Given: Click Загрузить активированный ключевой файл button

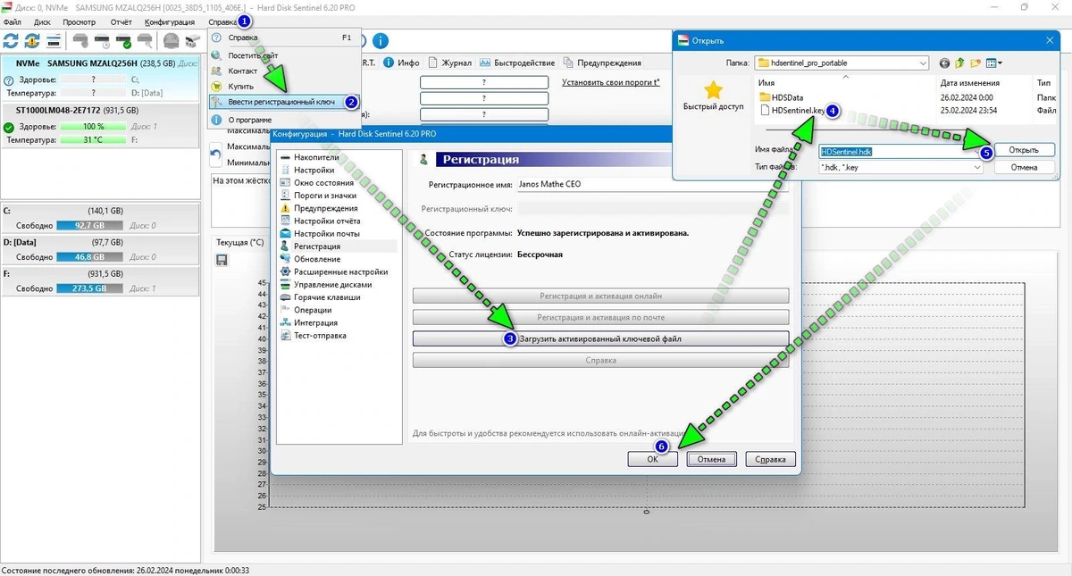Looking at the screenshot, I should (600, 338).
